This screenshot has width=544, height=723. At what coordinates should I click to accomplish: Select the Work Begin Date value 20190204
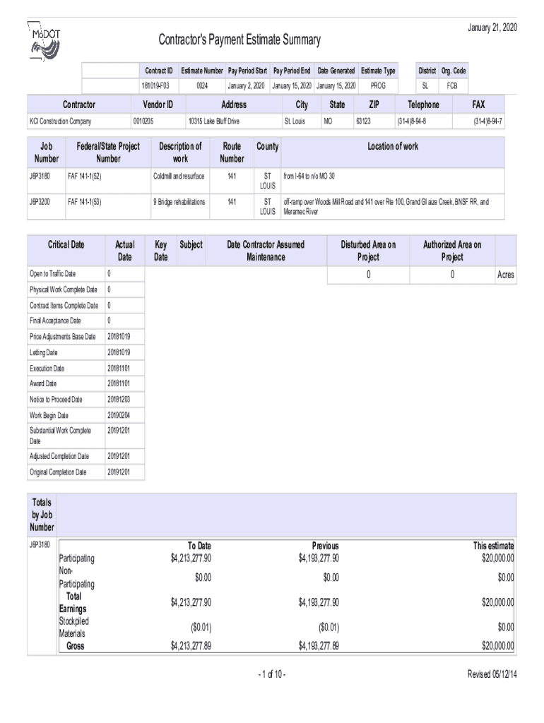pyautogui.click(x=118, y=415)
